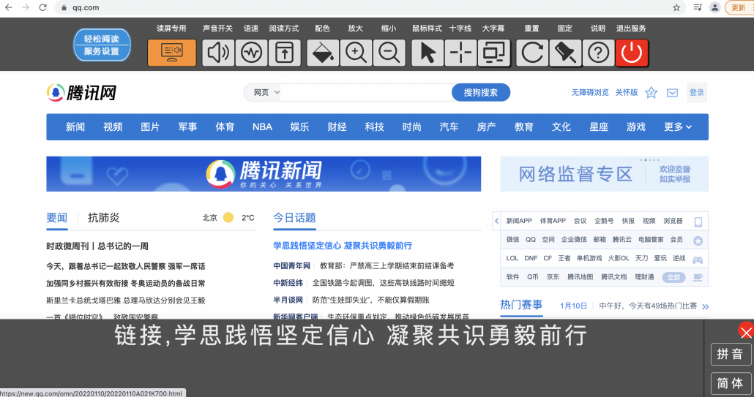Zoom out with the magnifier minus icon
754x397 pixels.
pyautogui.click(x=389, y=53)
